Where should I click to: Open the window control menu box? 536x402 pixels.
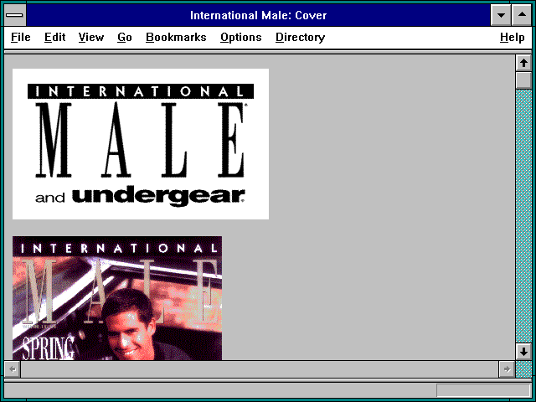15,15
